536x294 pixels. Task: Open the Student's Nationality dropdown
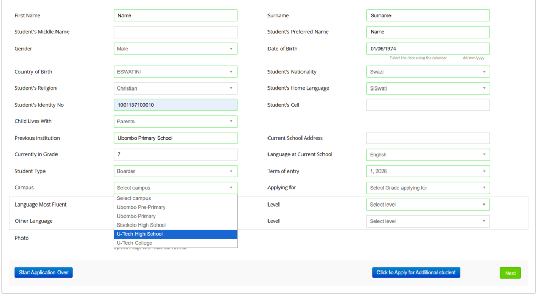428,72
